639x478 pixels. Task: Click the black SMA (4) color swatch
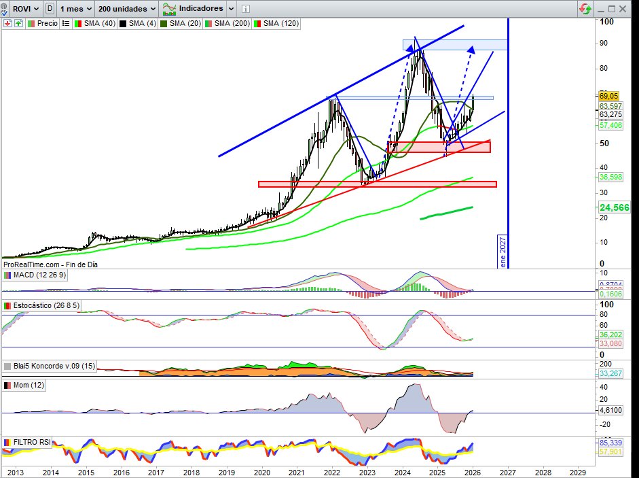[123, 24]
